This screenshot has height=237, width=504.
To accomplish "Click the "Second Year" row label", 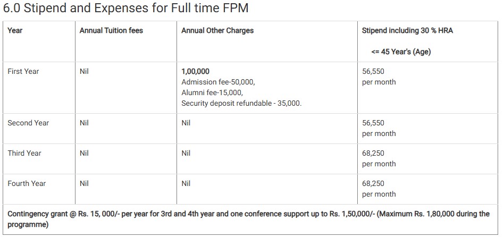I will click(x=28, y=123).
